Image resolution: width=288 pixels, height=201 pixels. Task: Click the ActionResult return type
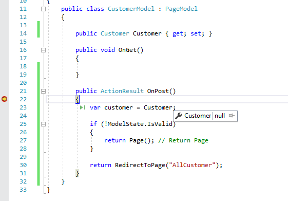[x=122, y=91]
